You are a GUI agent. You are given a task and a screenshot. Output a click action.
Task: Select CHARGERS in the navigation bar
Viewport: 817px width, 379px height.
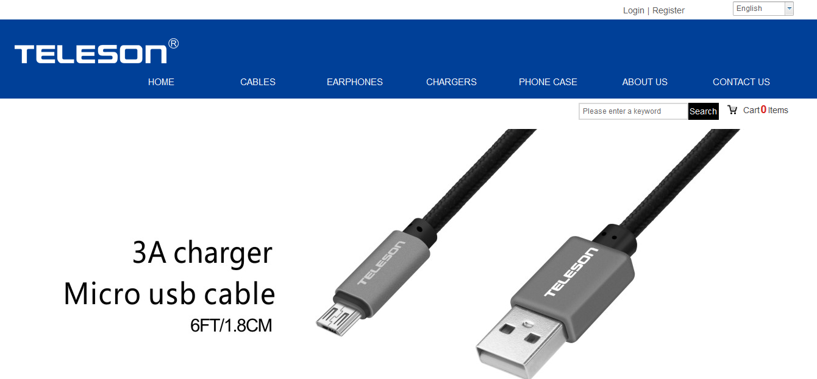[451, 82]
